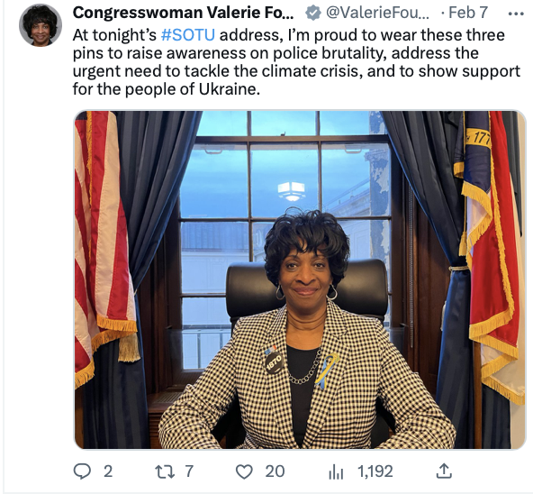Click the 1870 pin in the photo
This screenshot has height=494, width=533.
pyautogui.click(x=274, y=362)
